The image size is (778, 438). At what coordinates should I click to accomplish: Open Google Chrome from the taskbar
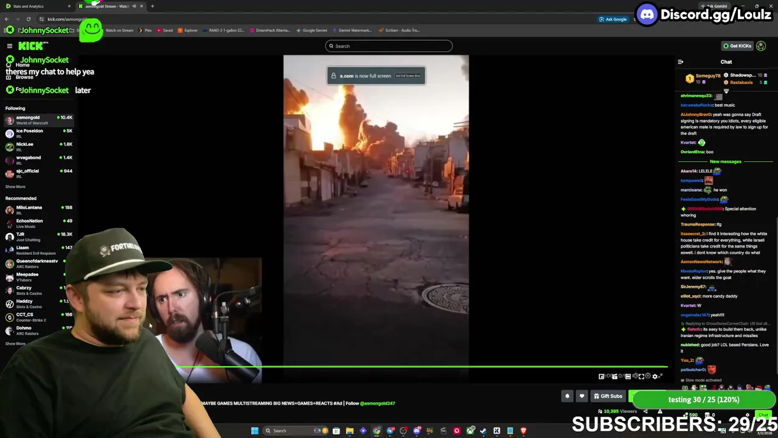[x=376, y=431]
